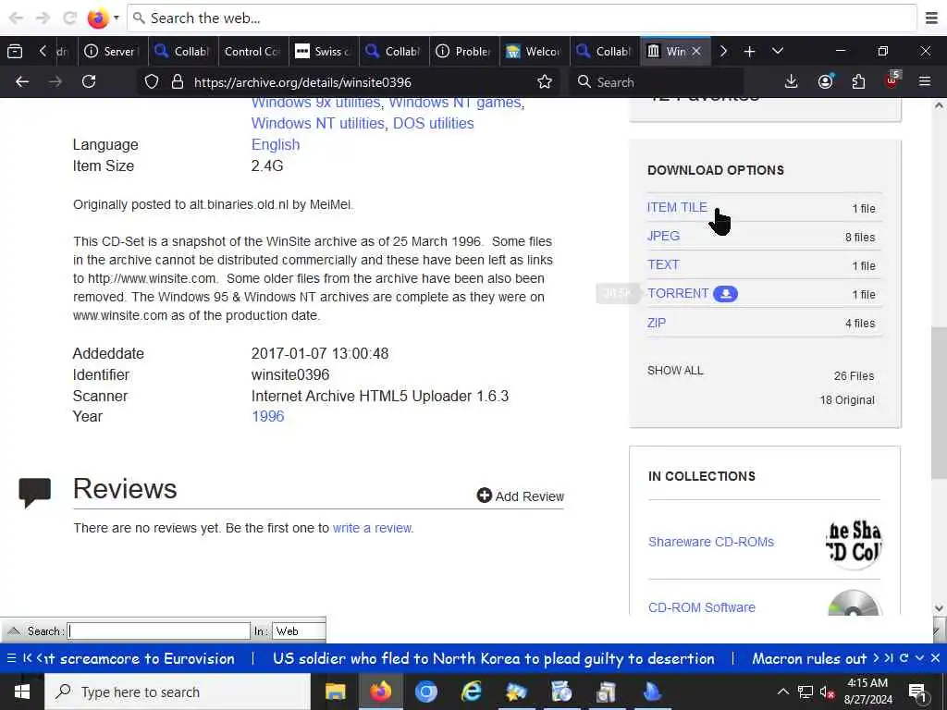Click the Firefox logo icon in top bar
947x710 pixels.
[x=97, y=18]
